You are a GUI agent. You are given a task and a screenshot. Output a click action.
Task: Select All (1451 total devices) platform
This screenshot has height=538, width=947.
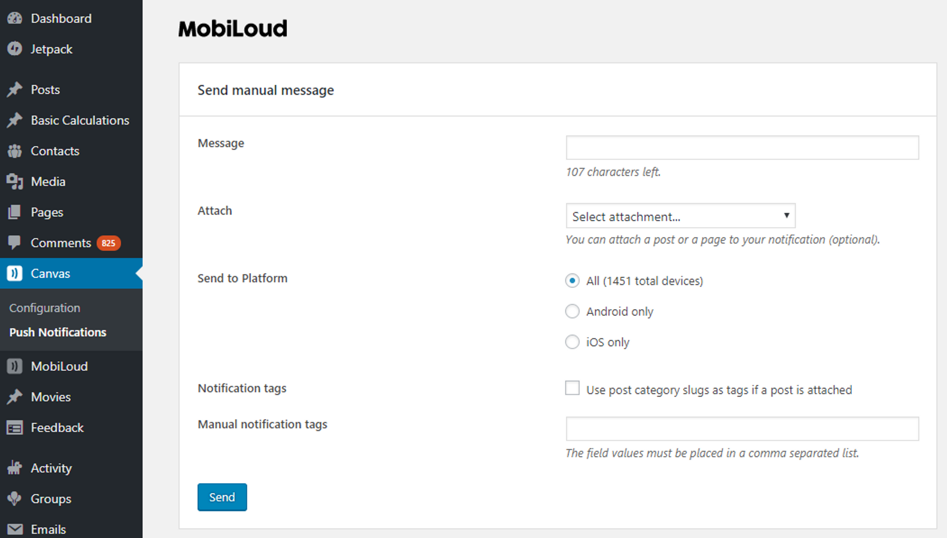click(x=572, y=281)
